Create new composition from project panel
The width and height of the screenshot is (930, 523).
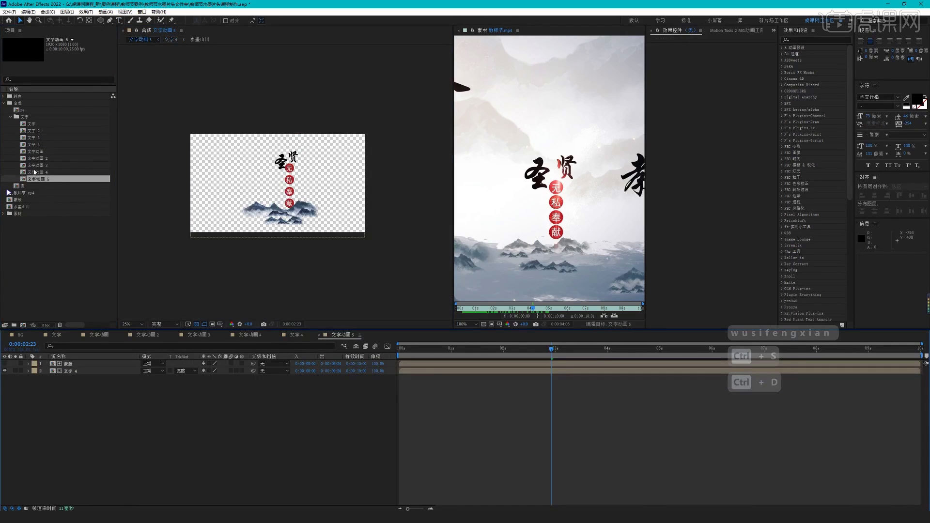pyautogui.click(x=23, y=325)
